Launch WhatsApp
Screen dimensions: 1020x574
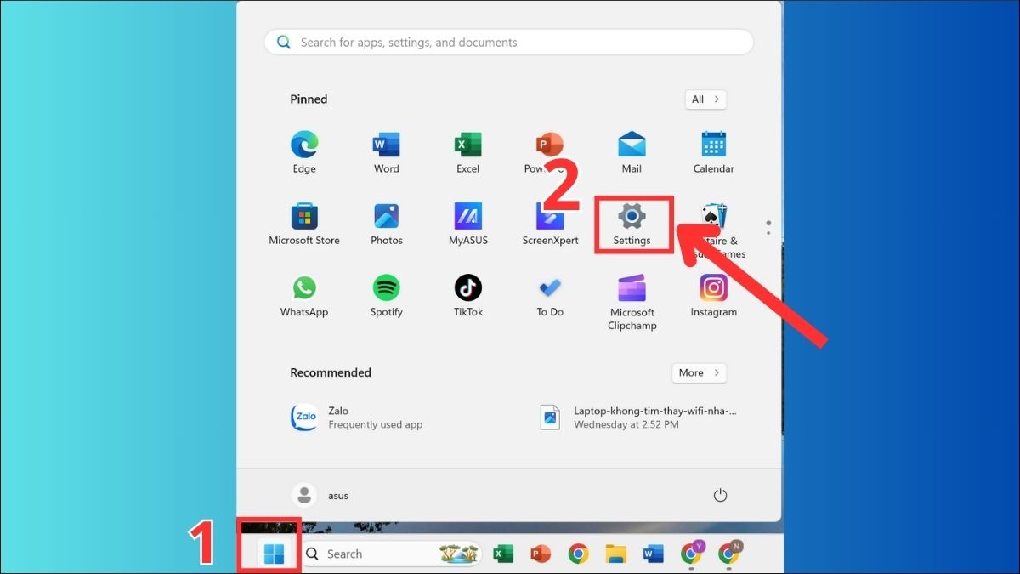coord(304,296)
